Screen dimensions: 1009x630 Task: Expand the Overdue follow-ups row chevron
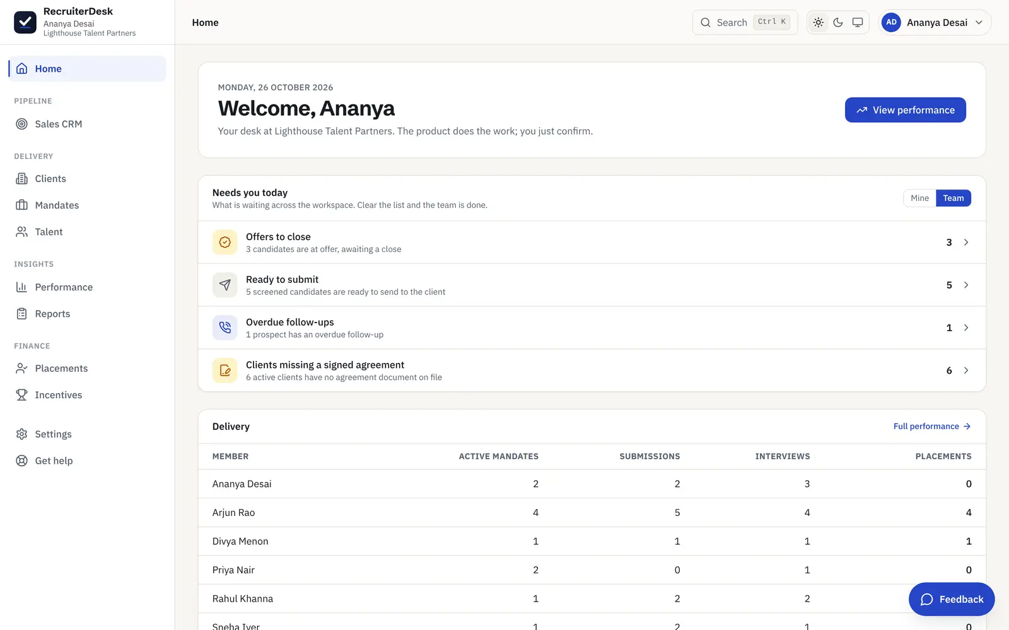(966, 328)
